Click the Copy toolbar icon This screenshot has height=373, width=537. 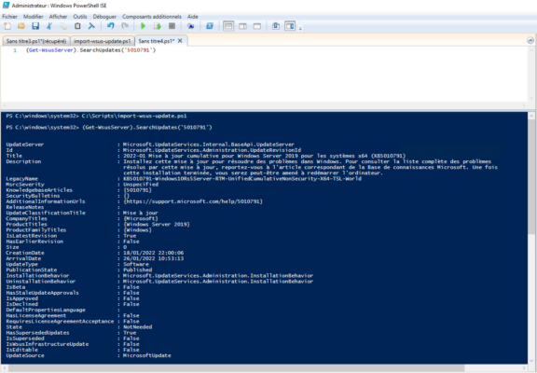63,26
